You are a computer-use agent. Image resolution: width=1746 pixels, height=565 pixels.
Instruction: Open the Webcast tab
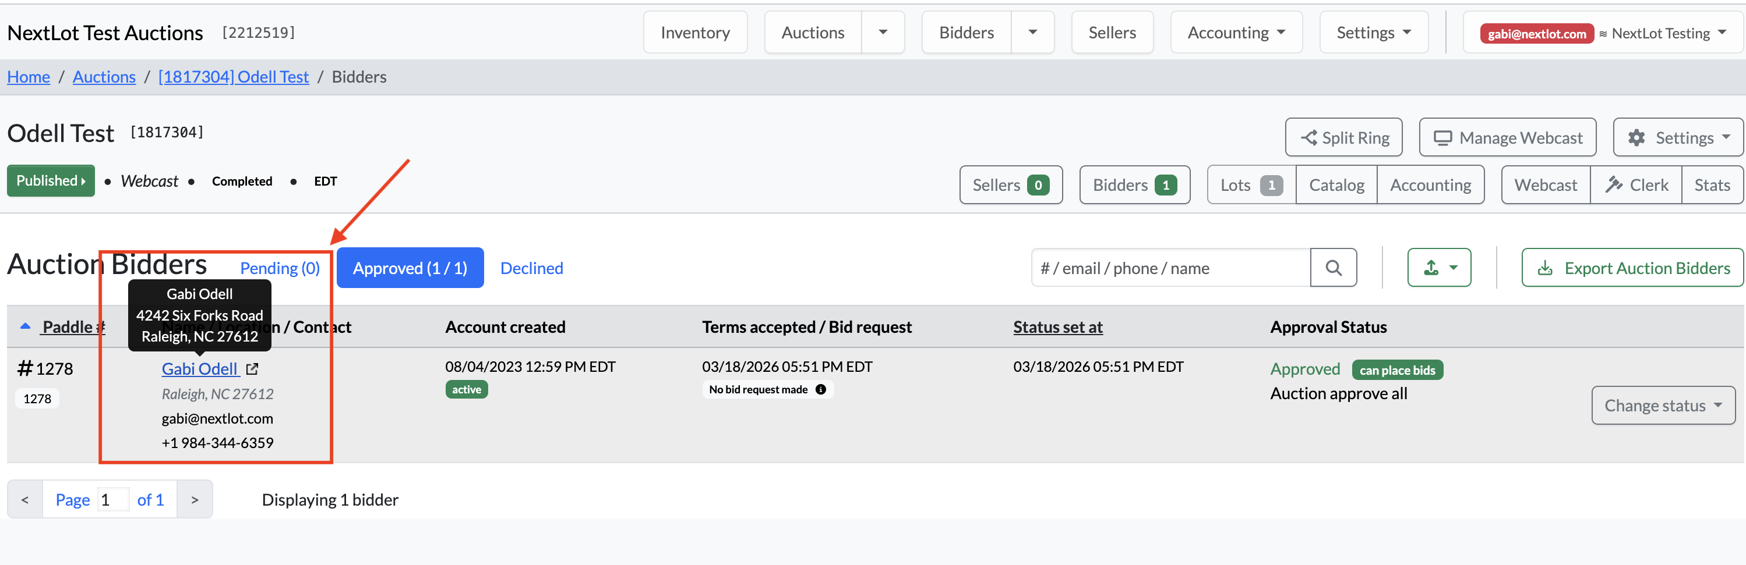pyautogui.click(x=1546, y=184)
